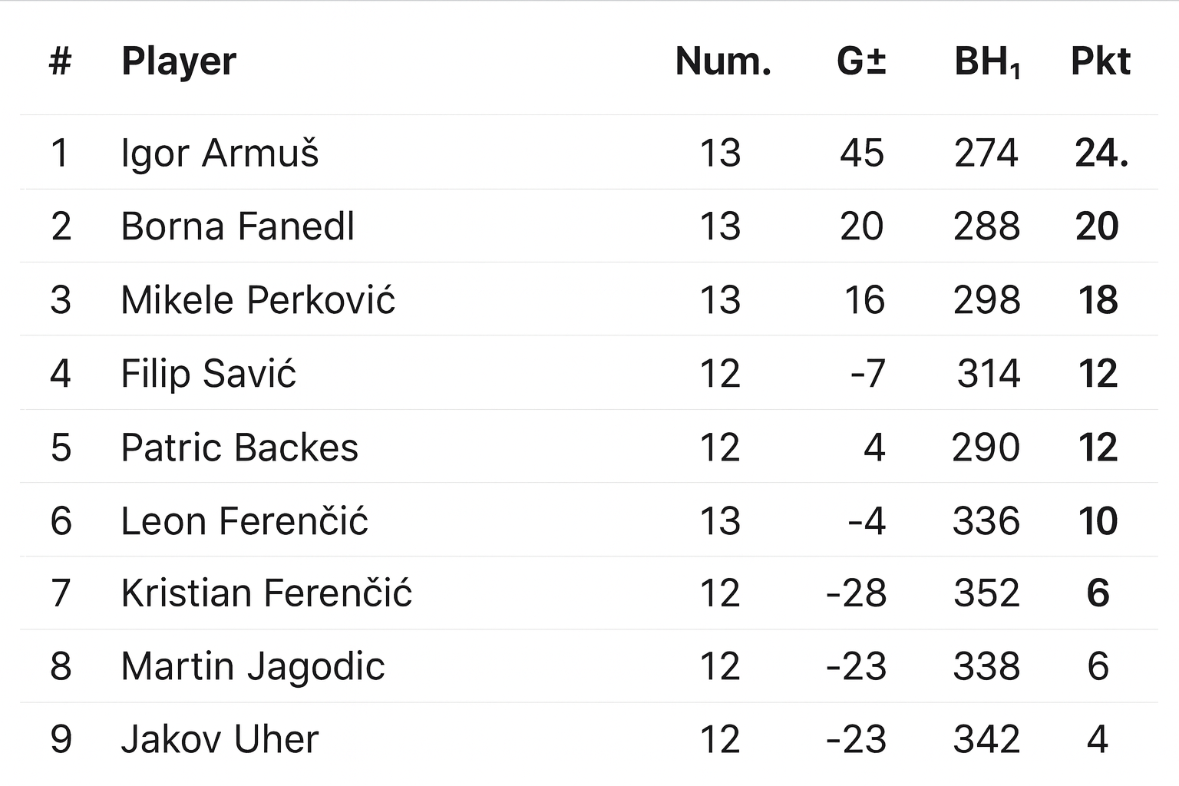This screenshot has height=786, width=1179.
Task: Click Leon Ferenčić's BH value 336
Action: click(986, 521)
